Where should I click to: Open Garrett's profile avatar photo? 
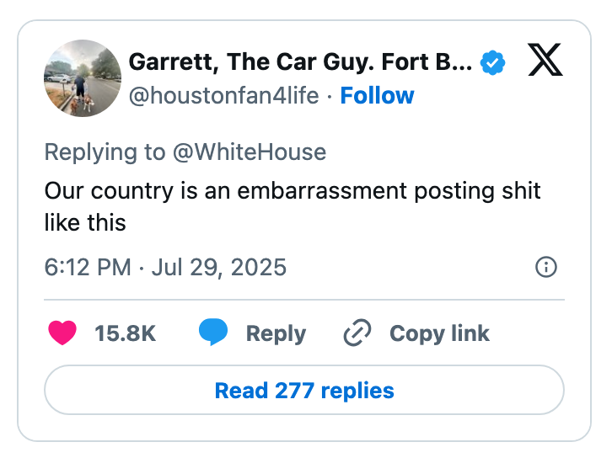[82, 78]
